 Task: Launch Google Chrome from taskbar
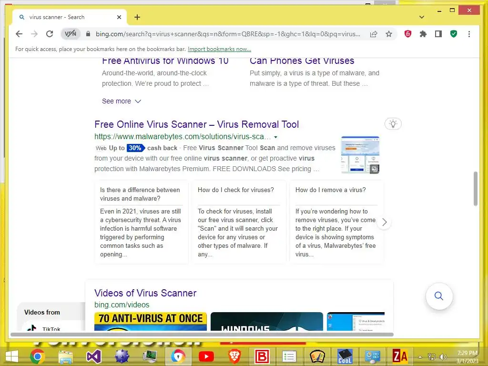37,356
